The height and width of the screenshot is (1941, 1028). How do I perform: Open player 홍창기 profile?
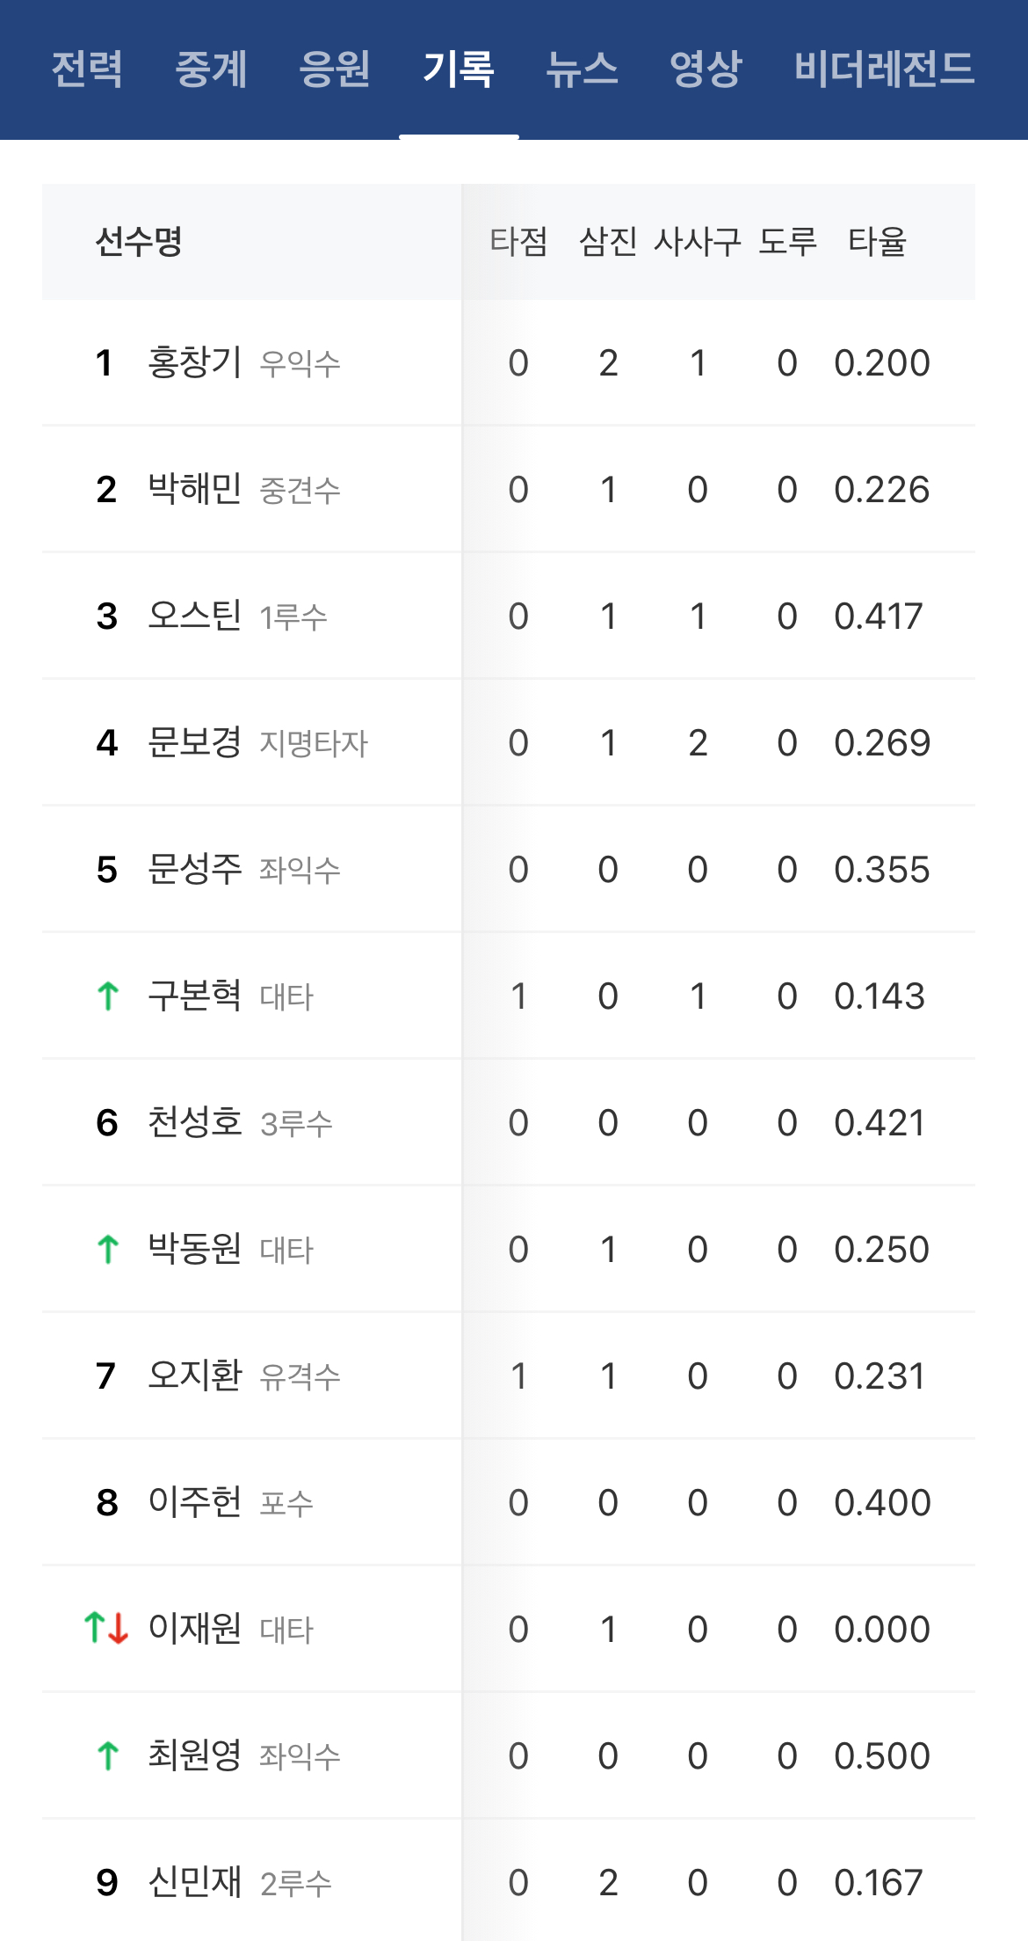tap(194, 362)
